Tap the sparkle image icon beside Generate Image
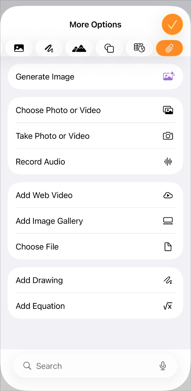Screen dimensions: 191x391 point(168,76)
